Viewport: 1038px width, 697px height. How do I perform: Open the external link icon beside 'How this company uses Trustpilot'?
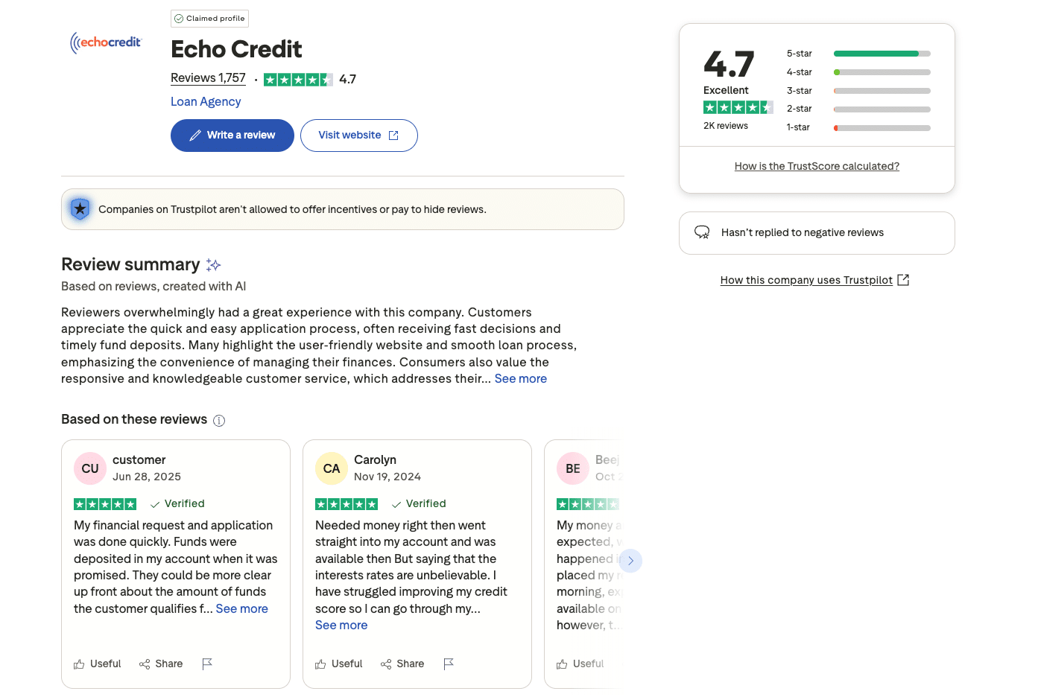coord(902,279)
